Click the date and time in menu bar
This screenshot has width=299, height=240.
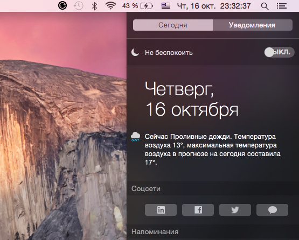click(214, 6)
